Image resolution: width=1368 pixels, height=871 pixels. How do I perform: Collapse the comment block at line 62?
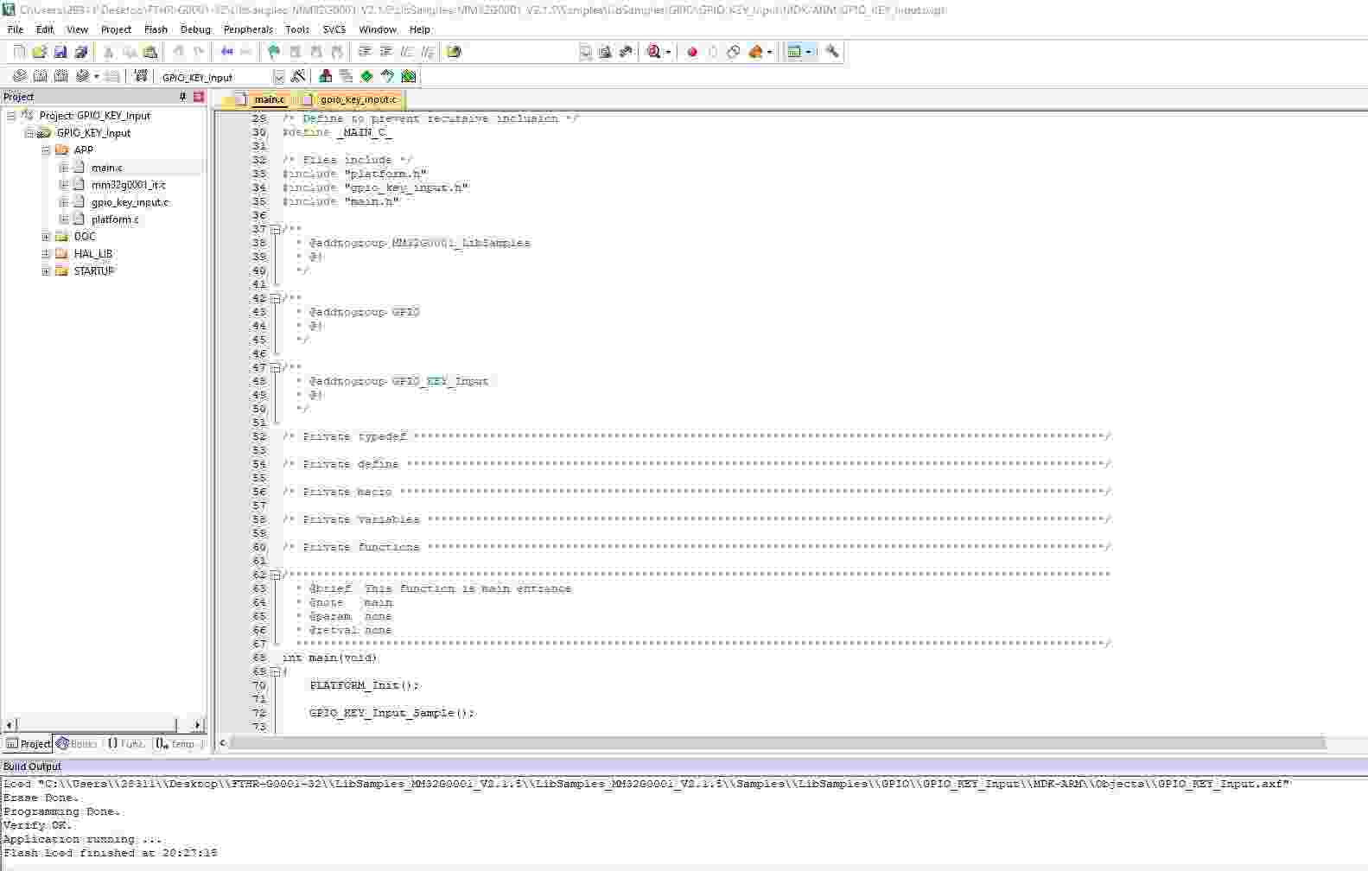[275, 575]
